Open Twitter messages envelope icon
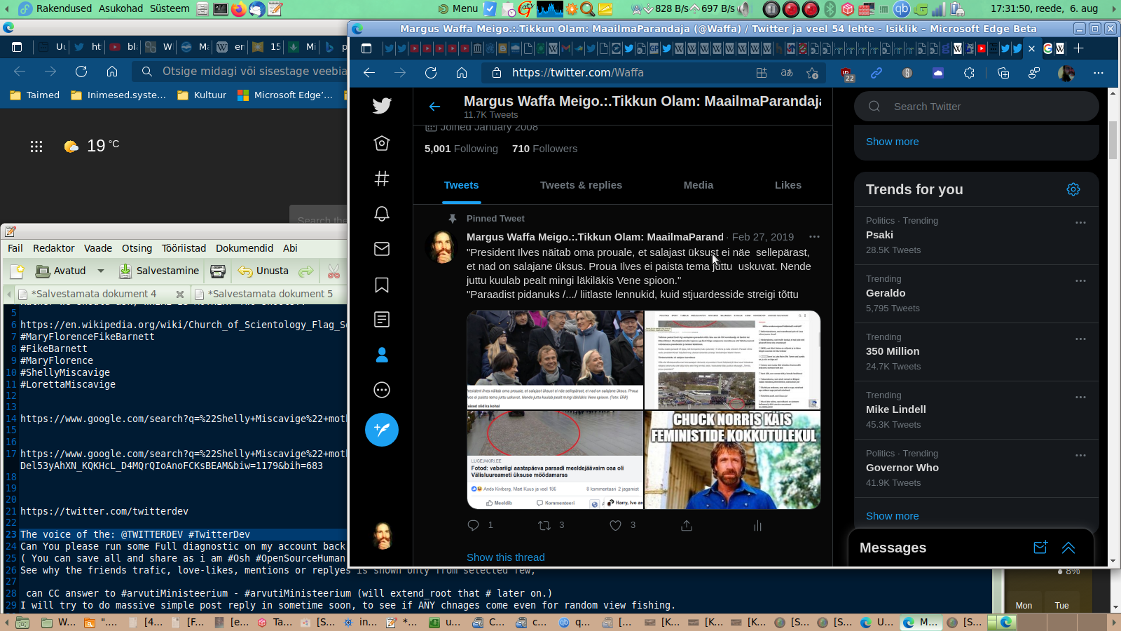Viewport: 1121px width, 631px height. coord(382,249)
